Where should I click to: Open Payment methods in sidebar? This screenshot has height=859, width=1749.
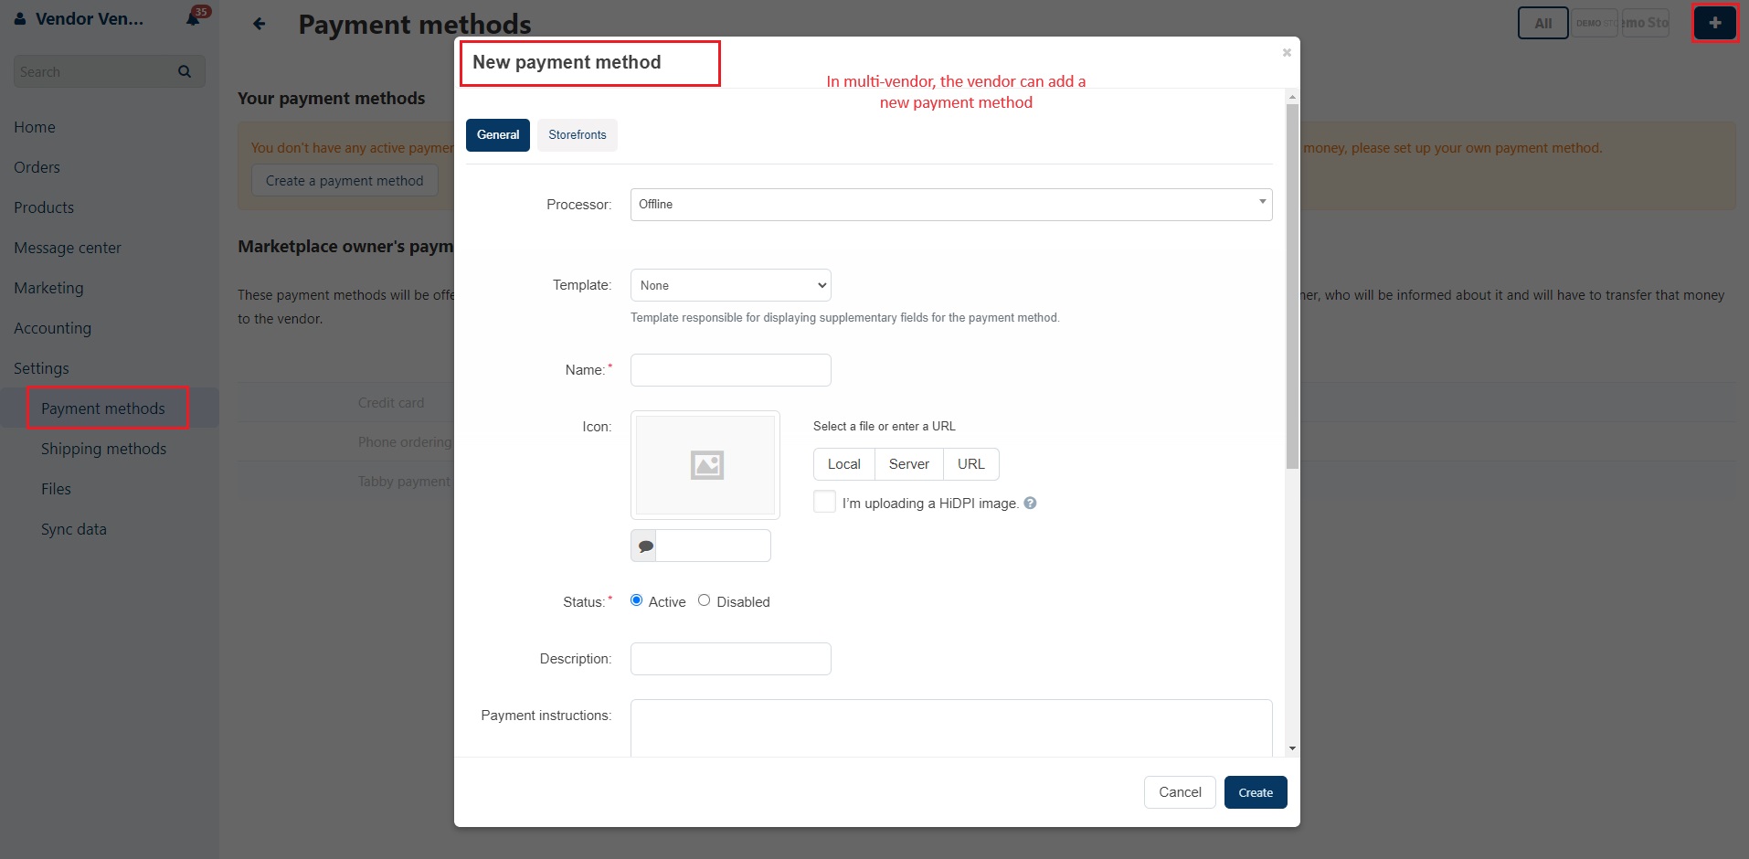click(103, 408)
